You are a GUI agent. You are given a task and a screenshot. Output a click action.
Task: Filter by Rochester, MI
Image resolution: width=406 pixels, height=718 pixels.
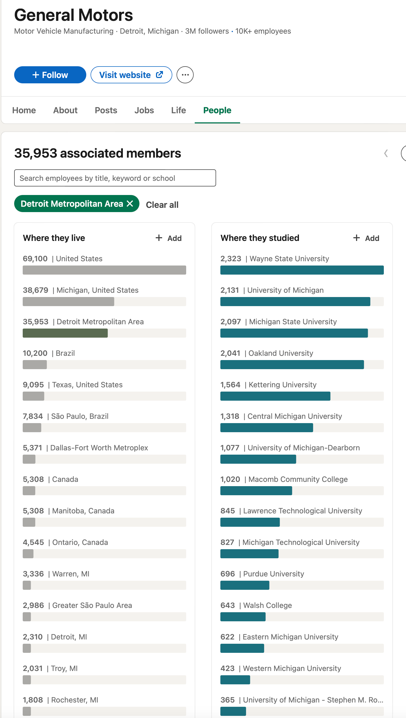point(104,705)
